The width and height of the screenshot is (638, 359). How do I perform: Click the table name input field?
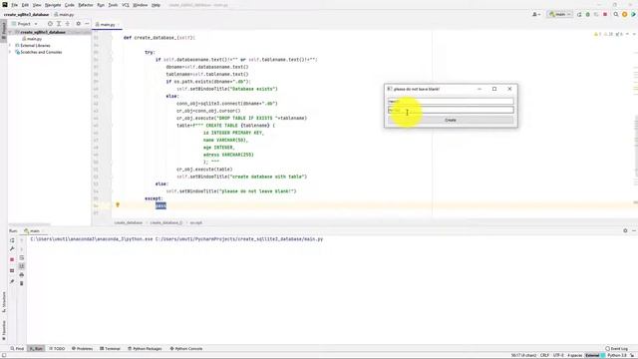451,110
